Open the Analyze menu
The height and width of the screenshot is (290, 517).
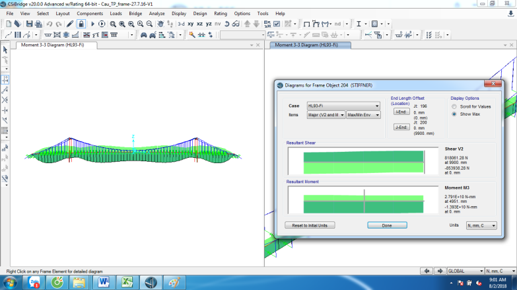[x=156, y=13]
